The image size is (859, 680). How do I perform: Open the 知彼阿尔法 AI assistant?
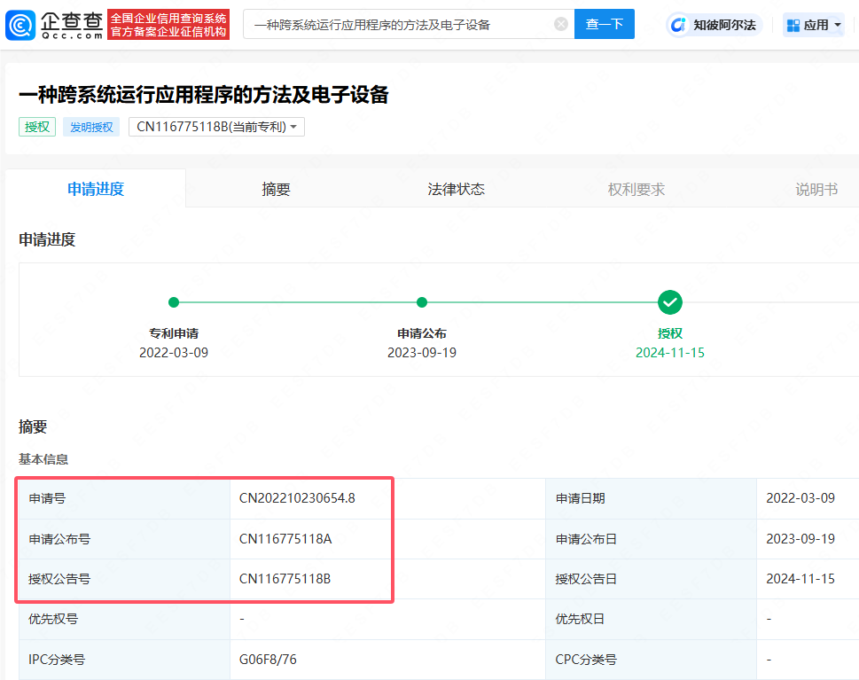coord(714,25)
